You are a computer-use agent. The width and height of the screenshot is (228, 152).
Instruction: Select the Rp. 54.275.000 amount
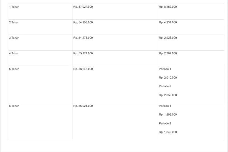(x=83, y=38)
